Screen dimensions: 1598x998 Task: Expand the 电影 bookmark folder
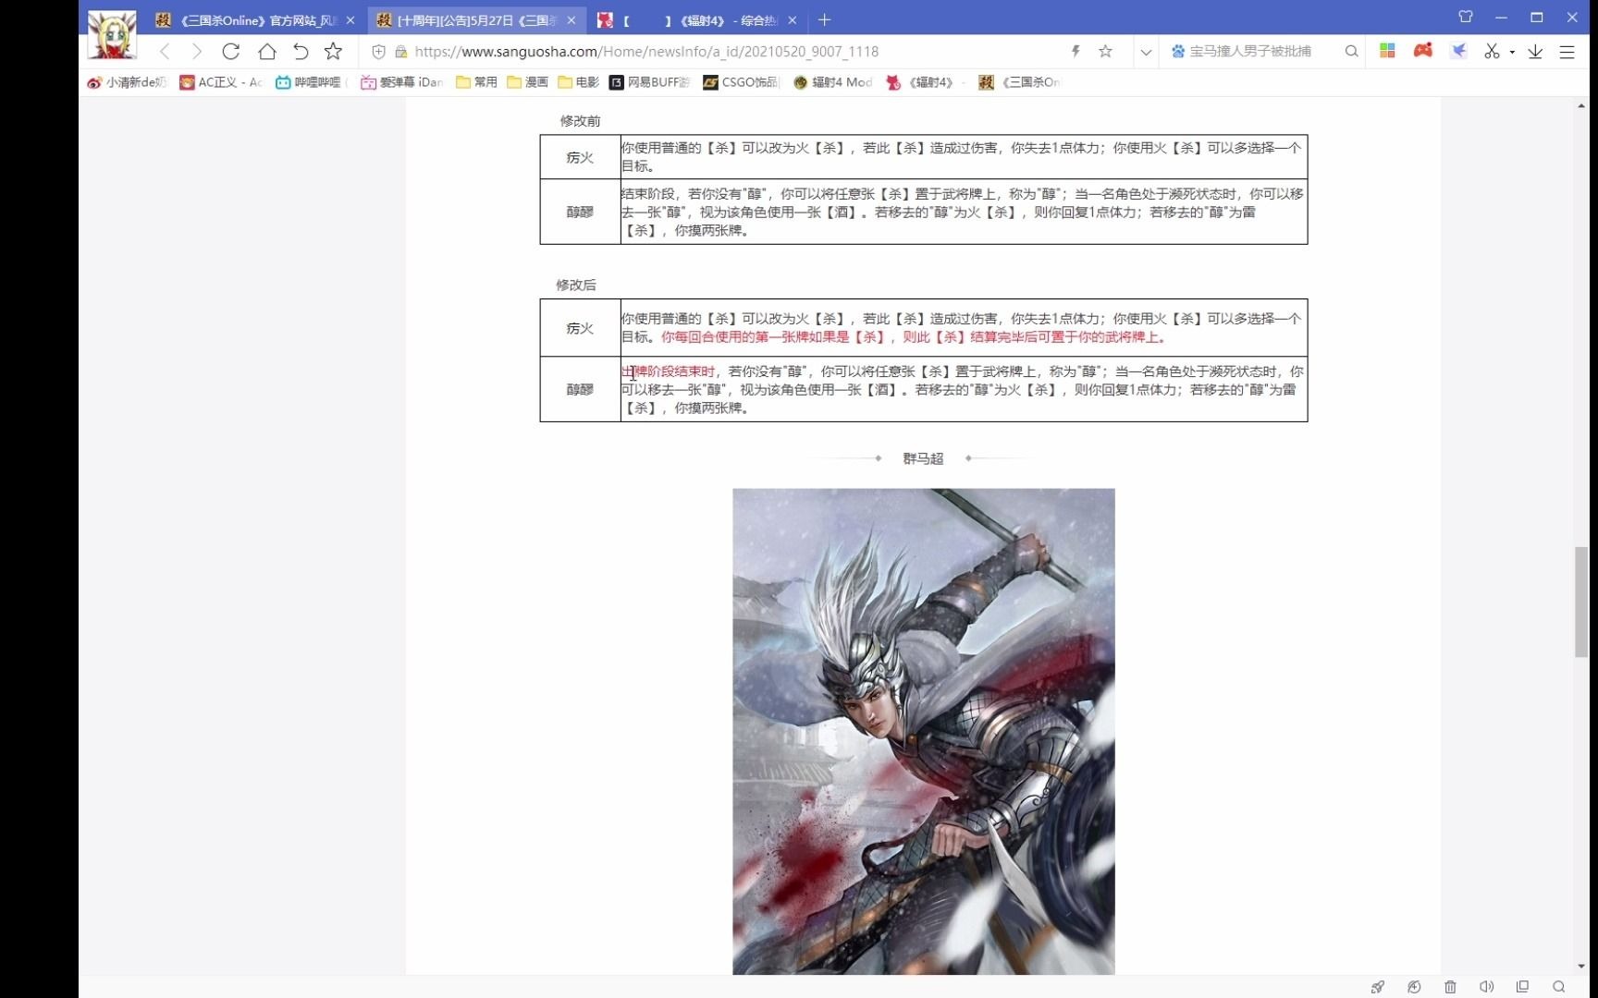pyautogui.click(x=578, y=82)
